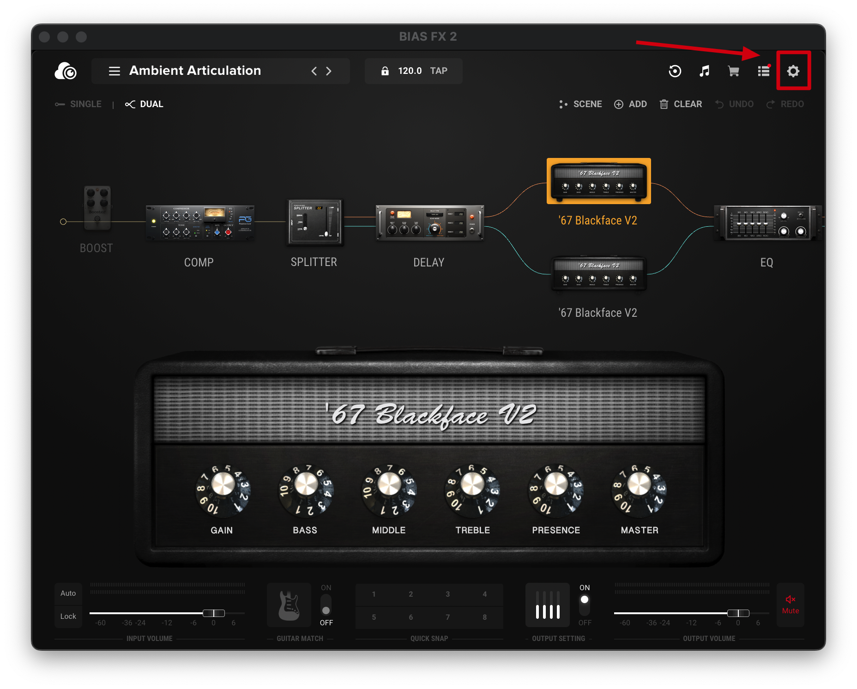Select Quick Snap slot 1
Image resolution: width=857 pixels, height=689 pixels.
[374, 594]
